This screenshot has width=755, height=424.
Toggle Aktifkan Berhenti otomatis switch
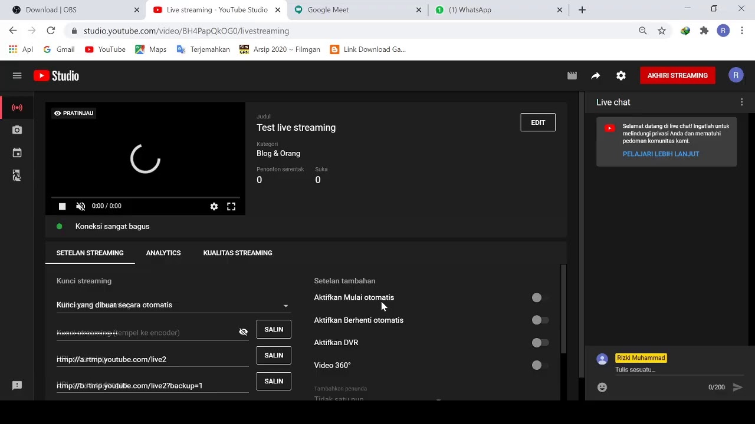point(540,320)
